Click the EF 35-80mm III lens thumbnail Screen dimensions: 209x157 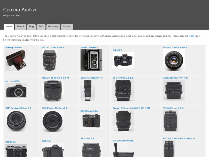click(x=170, y=121)
